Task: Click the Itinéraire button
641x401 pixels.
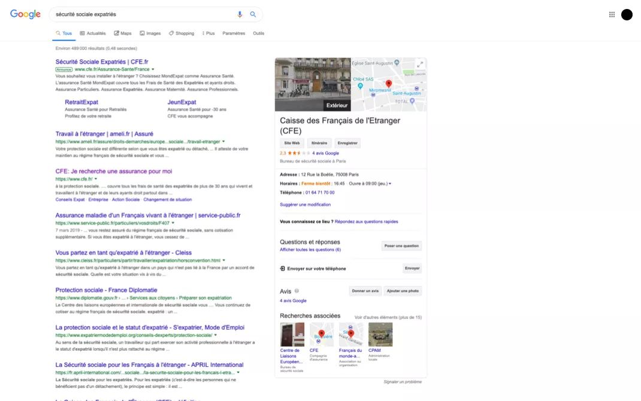Action: (x=319, y=143)
